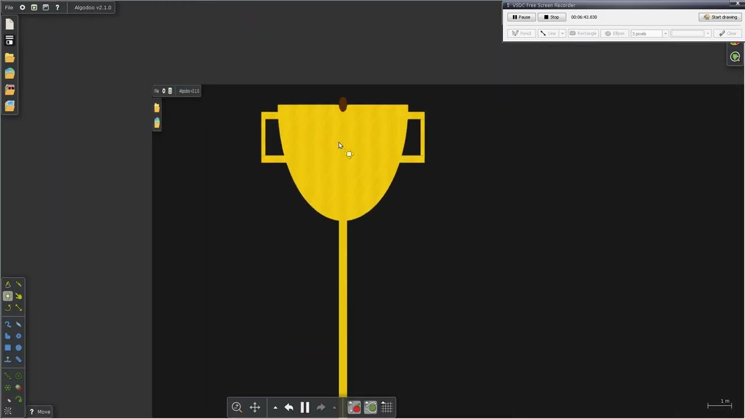Image resolution: width=745 pixels, height=419 pixels.
Task: Select the Knife tool
Action: pos(19,285)
